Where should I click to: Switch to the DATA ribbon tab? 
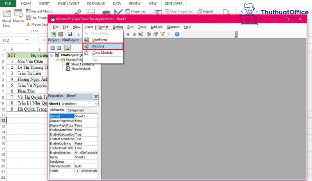coord(117,3)
